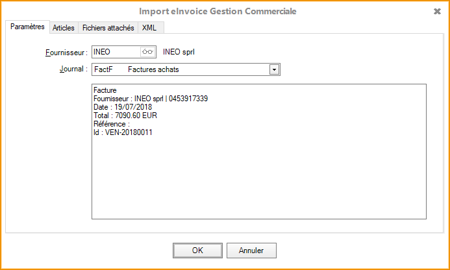Go to the Fichiers attachés tab
The height and width of the screenshot is (270, 450).
coord(108,28)
